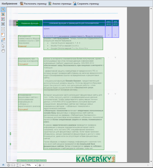Select the arrow pointer tool
Screen dimensions: 153x168
click(x=3, y=46)
